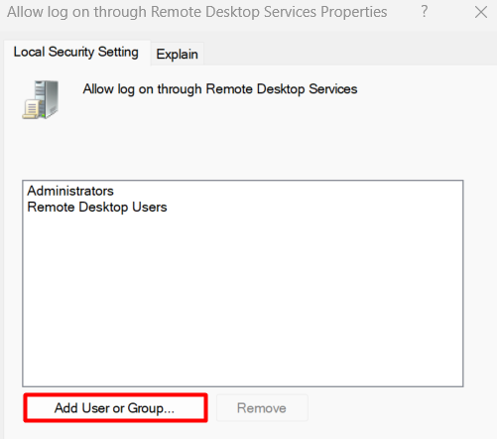Open the question mark help button
This screenshot has height=439, width=497.
tap(425, 12)
